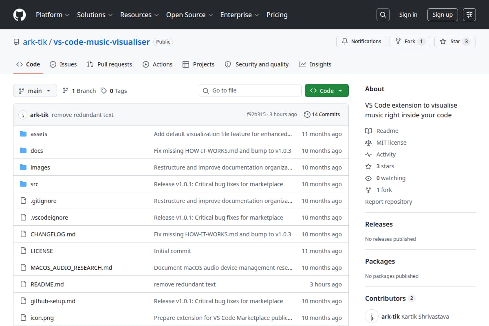Click the github-setup.md file icon

[23, 301]
